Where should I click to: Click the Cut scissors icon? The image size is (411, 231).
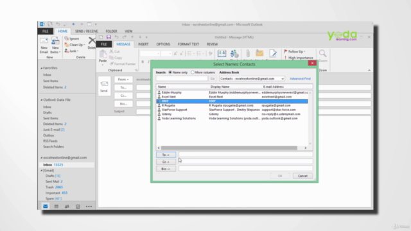tap(111, 51)
